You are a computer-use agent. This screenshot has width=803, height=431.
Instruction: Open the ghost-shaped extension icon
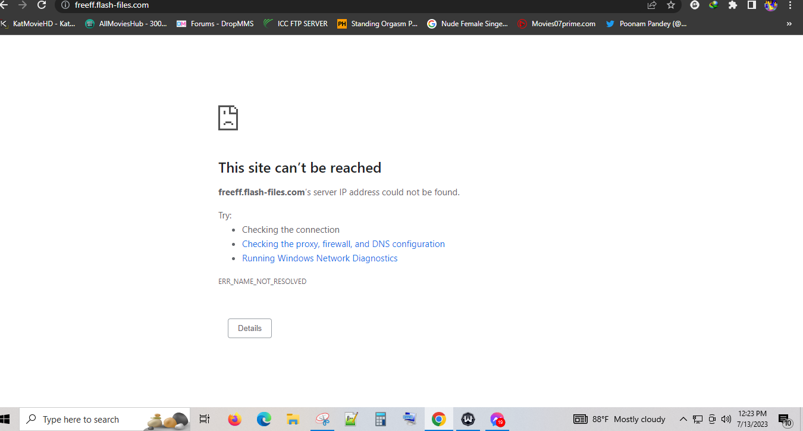pyautogui.click(x=695, y=5)
